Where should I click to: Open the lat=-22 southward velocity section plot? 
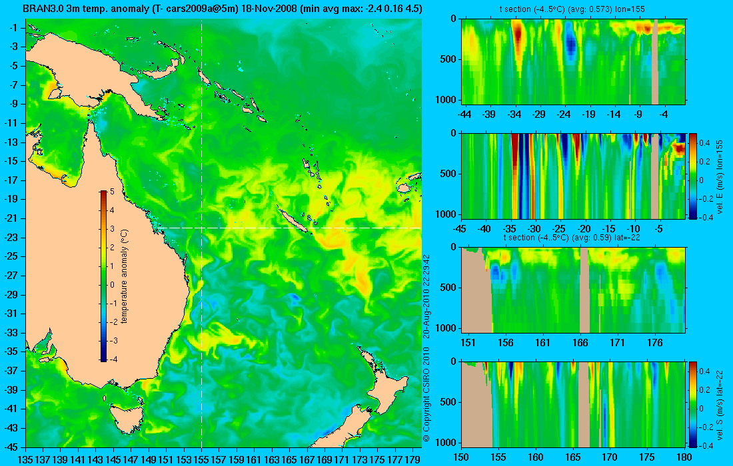(x=573, y=404)
